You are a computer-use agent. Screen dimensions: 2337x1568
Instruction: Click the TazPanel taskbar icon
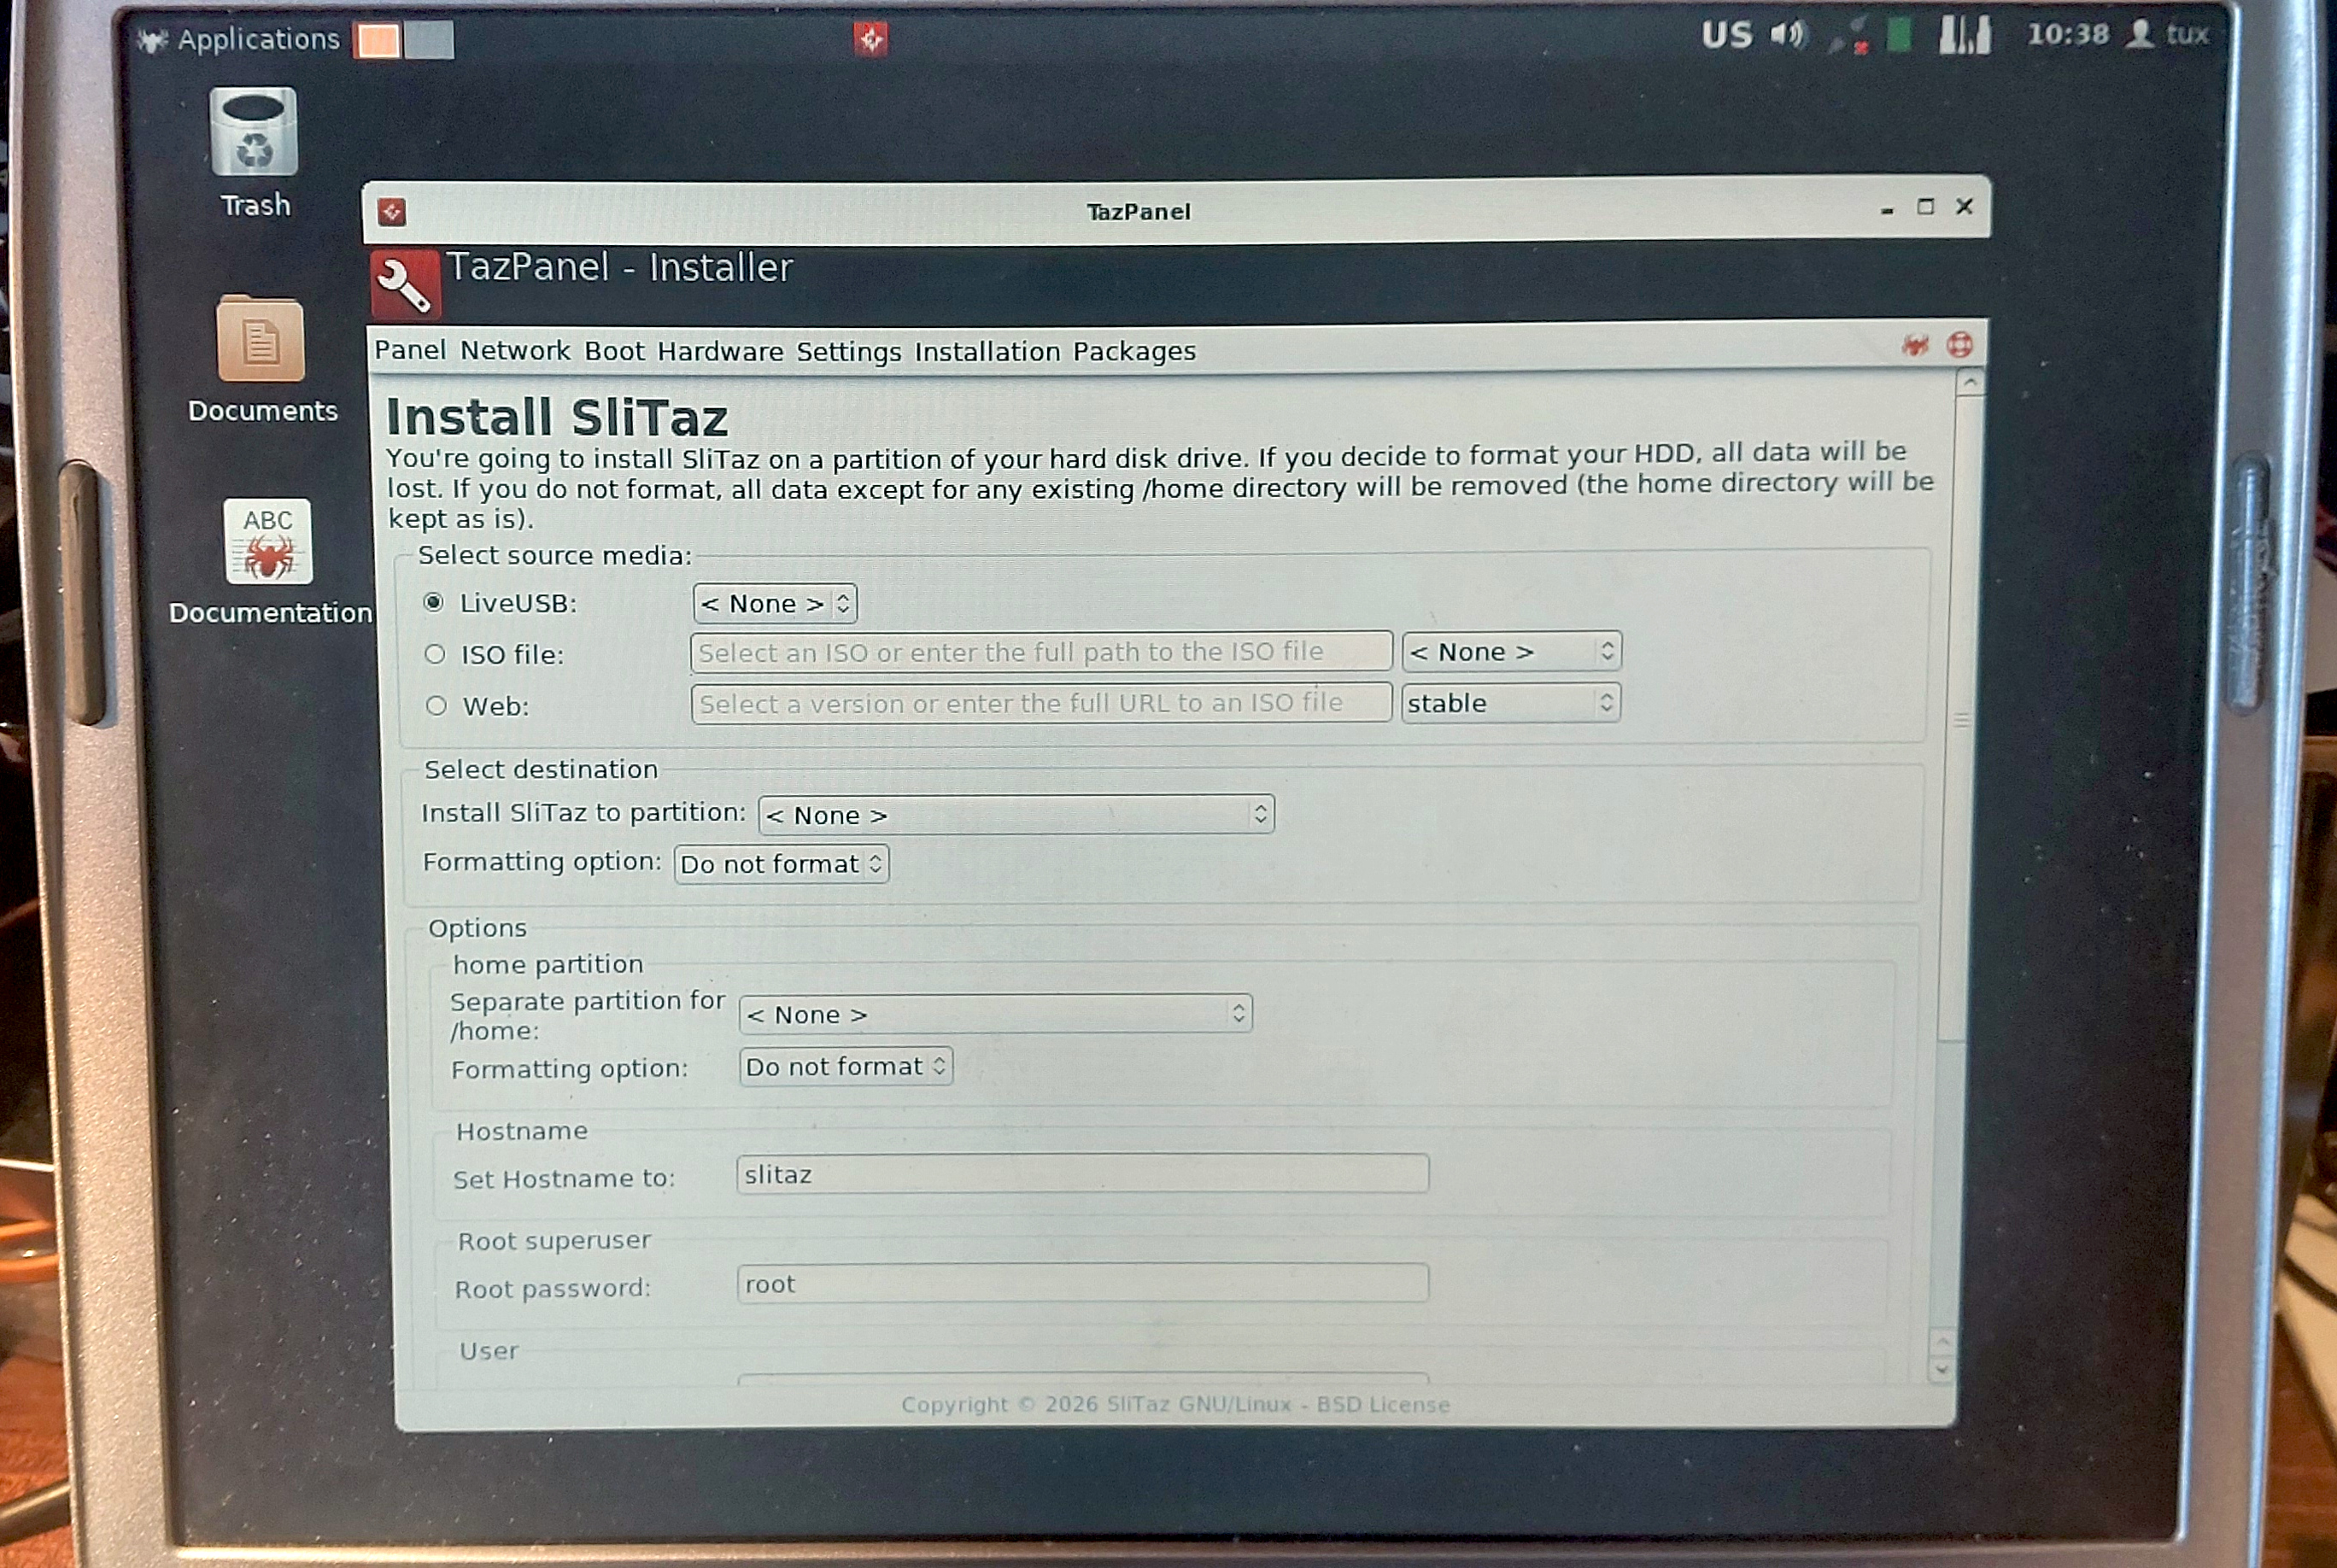tap(871, 39)
